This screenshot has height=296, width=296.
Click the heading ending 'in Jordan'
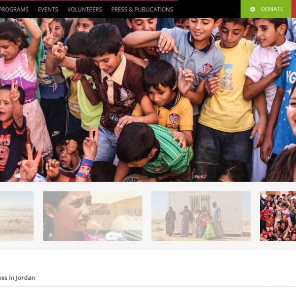point(17,278)
